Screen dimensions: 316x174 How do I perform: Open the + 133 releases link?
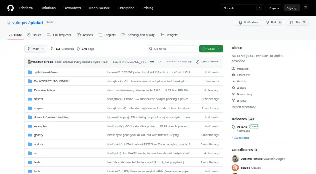[241, 138]
